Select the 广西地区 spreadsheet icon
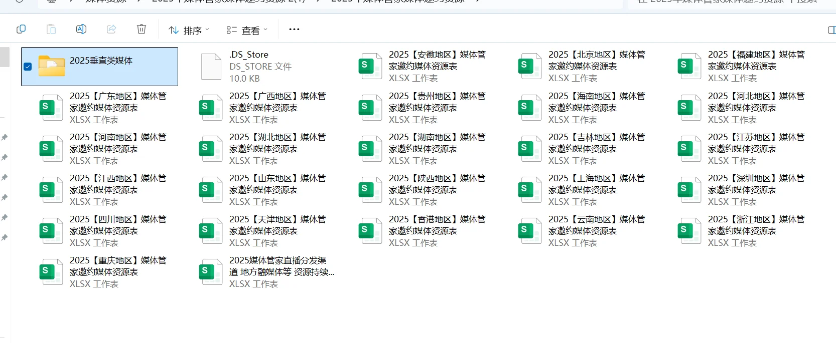This screenshot has width=836, height=343. pos(211,108)
